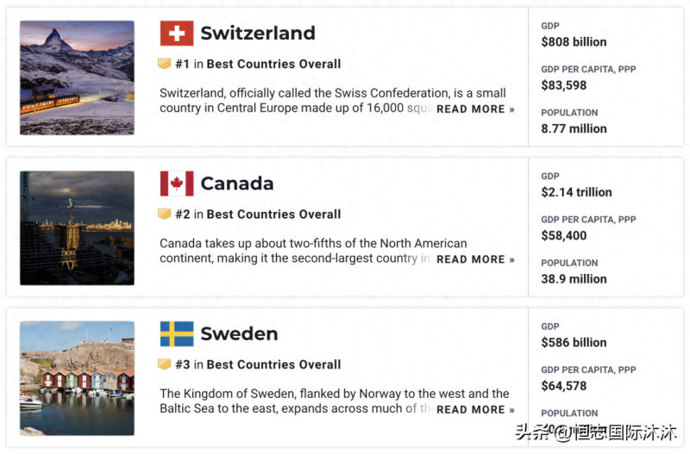This screenshot has height=454, width=690.
Task: Click Sweden's gold #3 ranking badge
Action: click(164, 364)
